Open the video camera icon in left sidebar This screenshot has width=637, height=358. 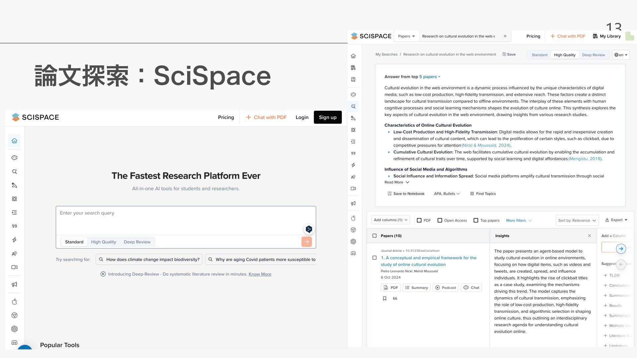tap(14, 267)
